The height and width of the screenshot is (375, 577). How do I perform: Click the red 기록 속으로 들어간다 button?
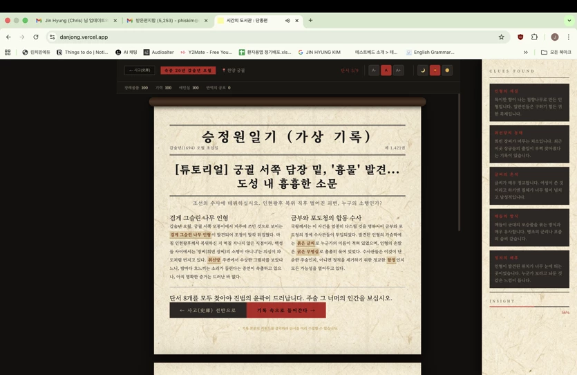[286, 311]
